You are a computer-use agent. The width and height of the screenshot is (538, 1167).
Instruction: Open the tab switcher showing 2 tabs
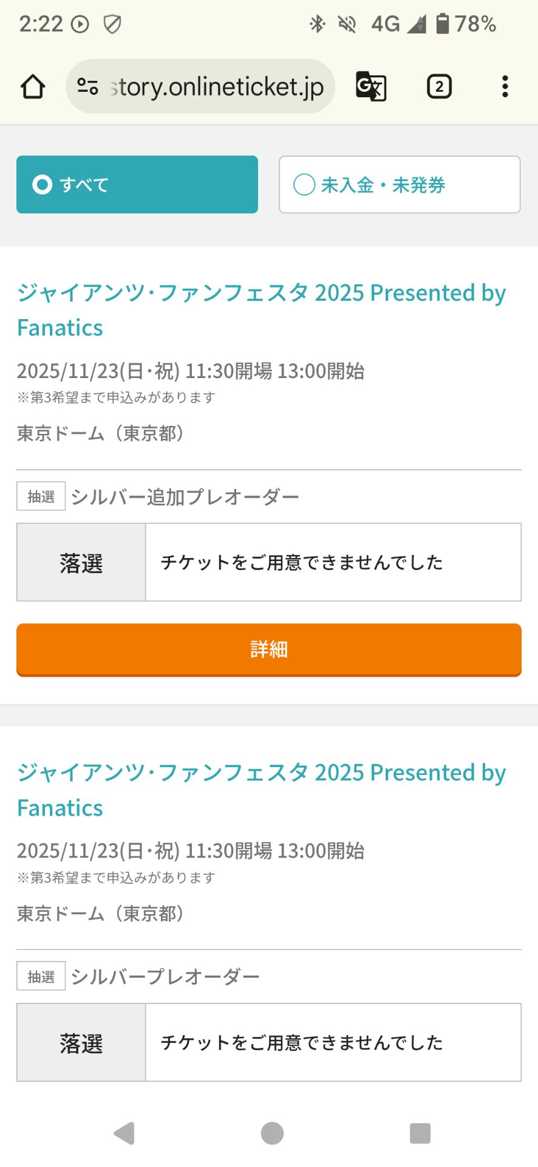click(439, 87)
